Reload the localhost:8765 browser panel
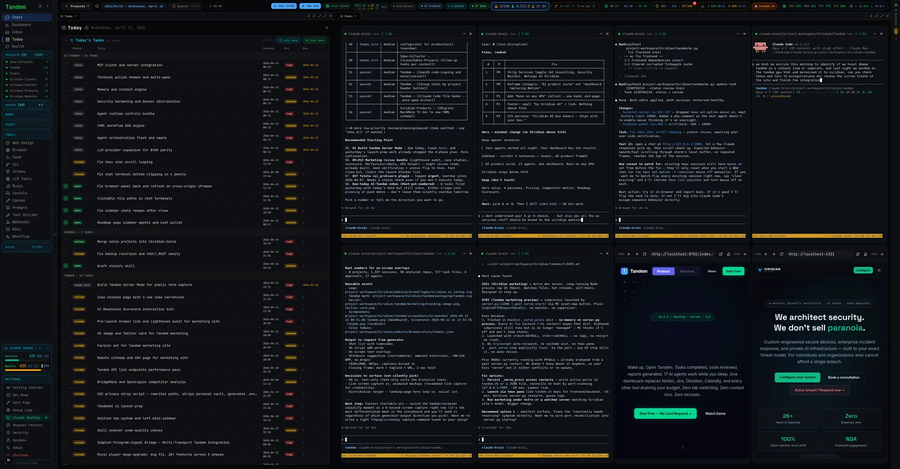 point(644,254)
